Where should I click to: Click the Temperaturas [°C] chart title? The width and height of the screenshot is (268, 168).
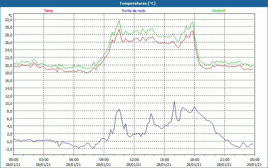(137, 3)
